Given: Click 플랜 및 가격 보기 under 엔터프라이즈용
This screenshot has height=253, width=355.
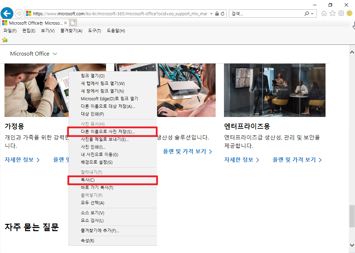Looking at the screenshot, I should pyautogui.click(x=297, y=160).
